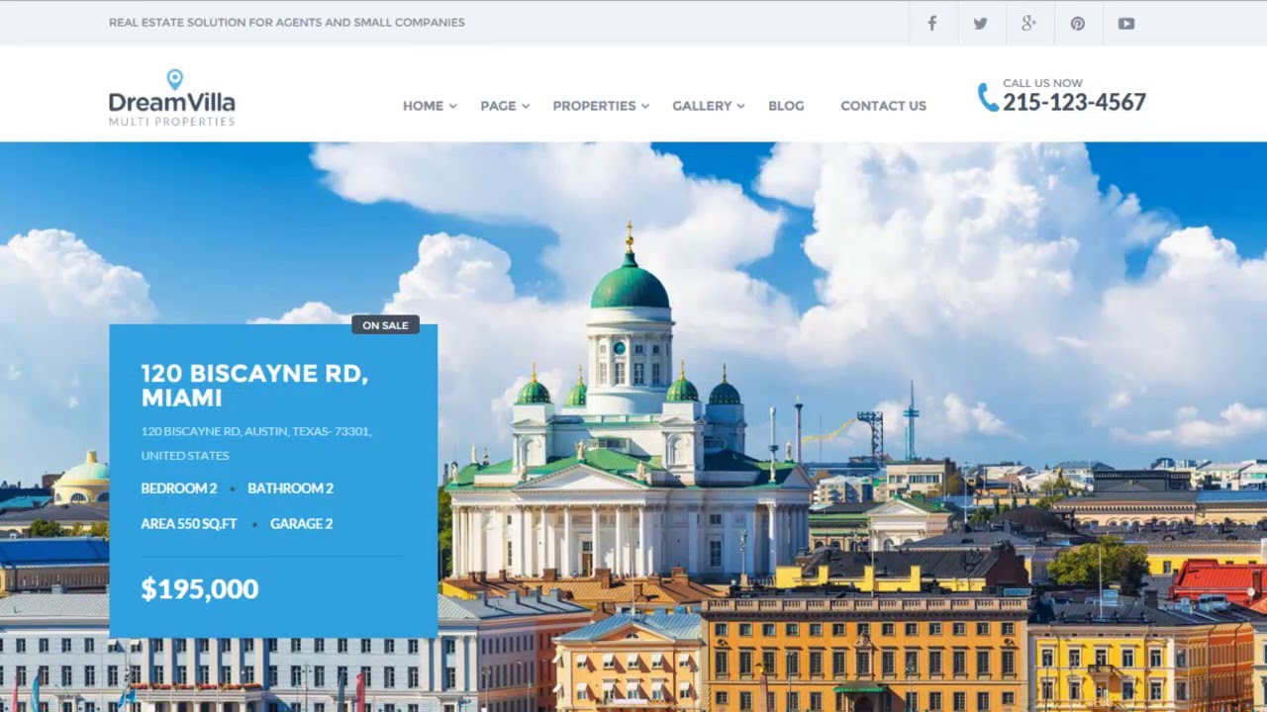Expand the Properties menu chevron
This screenshot has width=1267, height=712.
click(x=645, y=106)
